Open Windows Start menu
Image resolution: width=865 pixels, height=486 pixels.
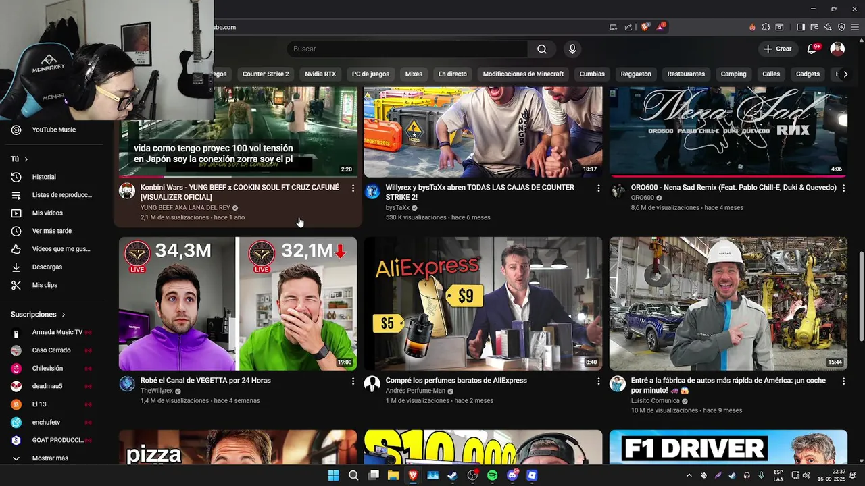[x=333, y=475]
